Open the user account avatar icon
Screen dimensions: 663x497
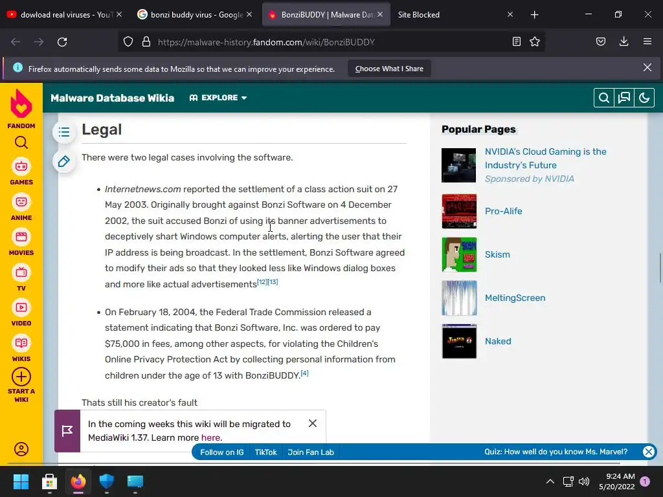pyautogui.click(x=21, y=449)
